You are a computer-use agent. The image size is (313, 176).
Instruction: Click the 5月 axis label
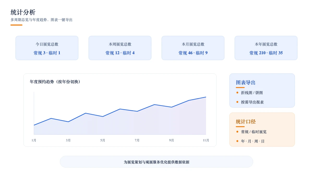point(103,140)
